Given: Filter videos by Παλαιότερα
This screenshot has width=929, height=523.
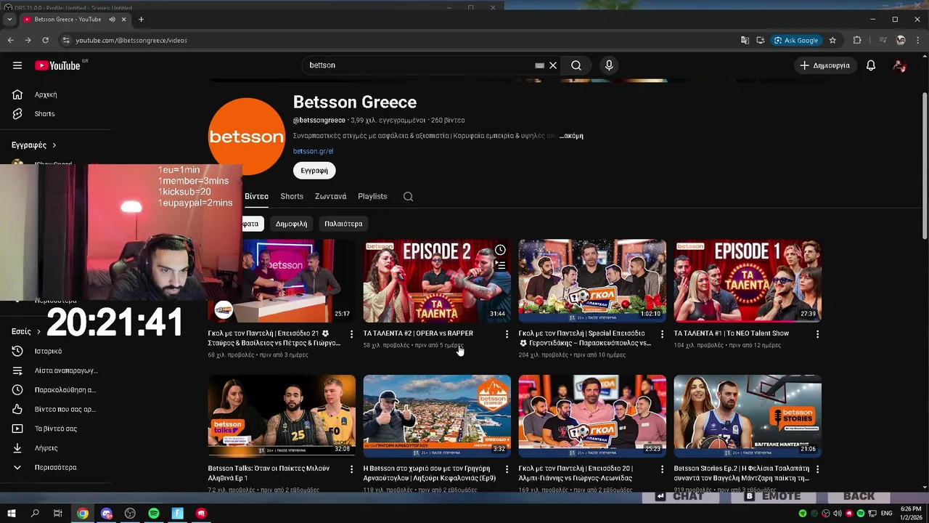Looking at the screenshot, I should click(x=343, y=224).
